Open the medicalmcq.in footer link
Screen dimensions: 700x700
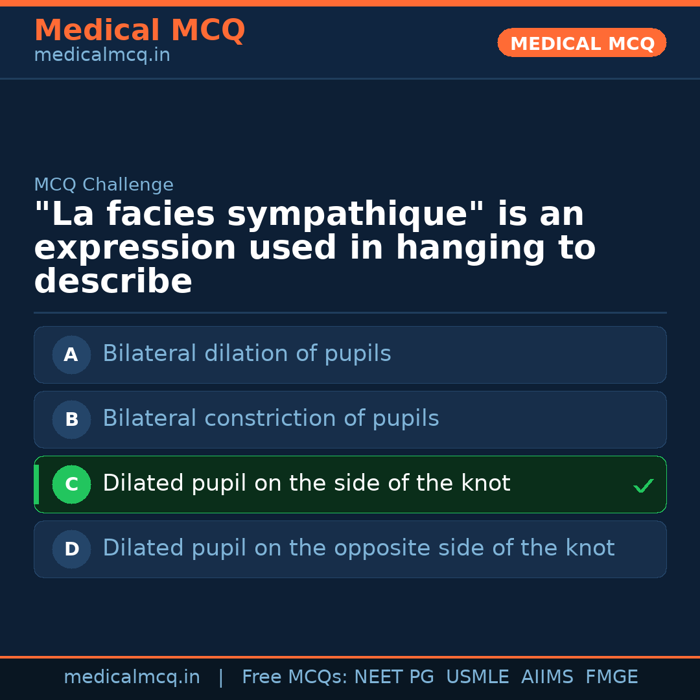click(x=132, y=676)
